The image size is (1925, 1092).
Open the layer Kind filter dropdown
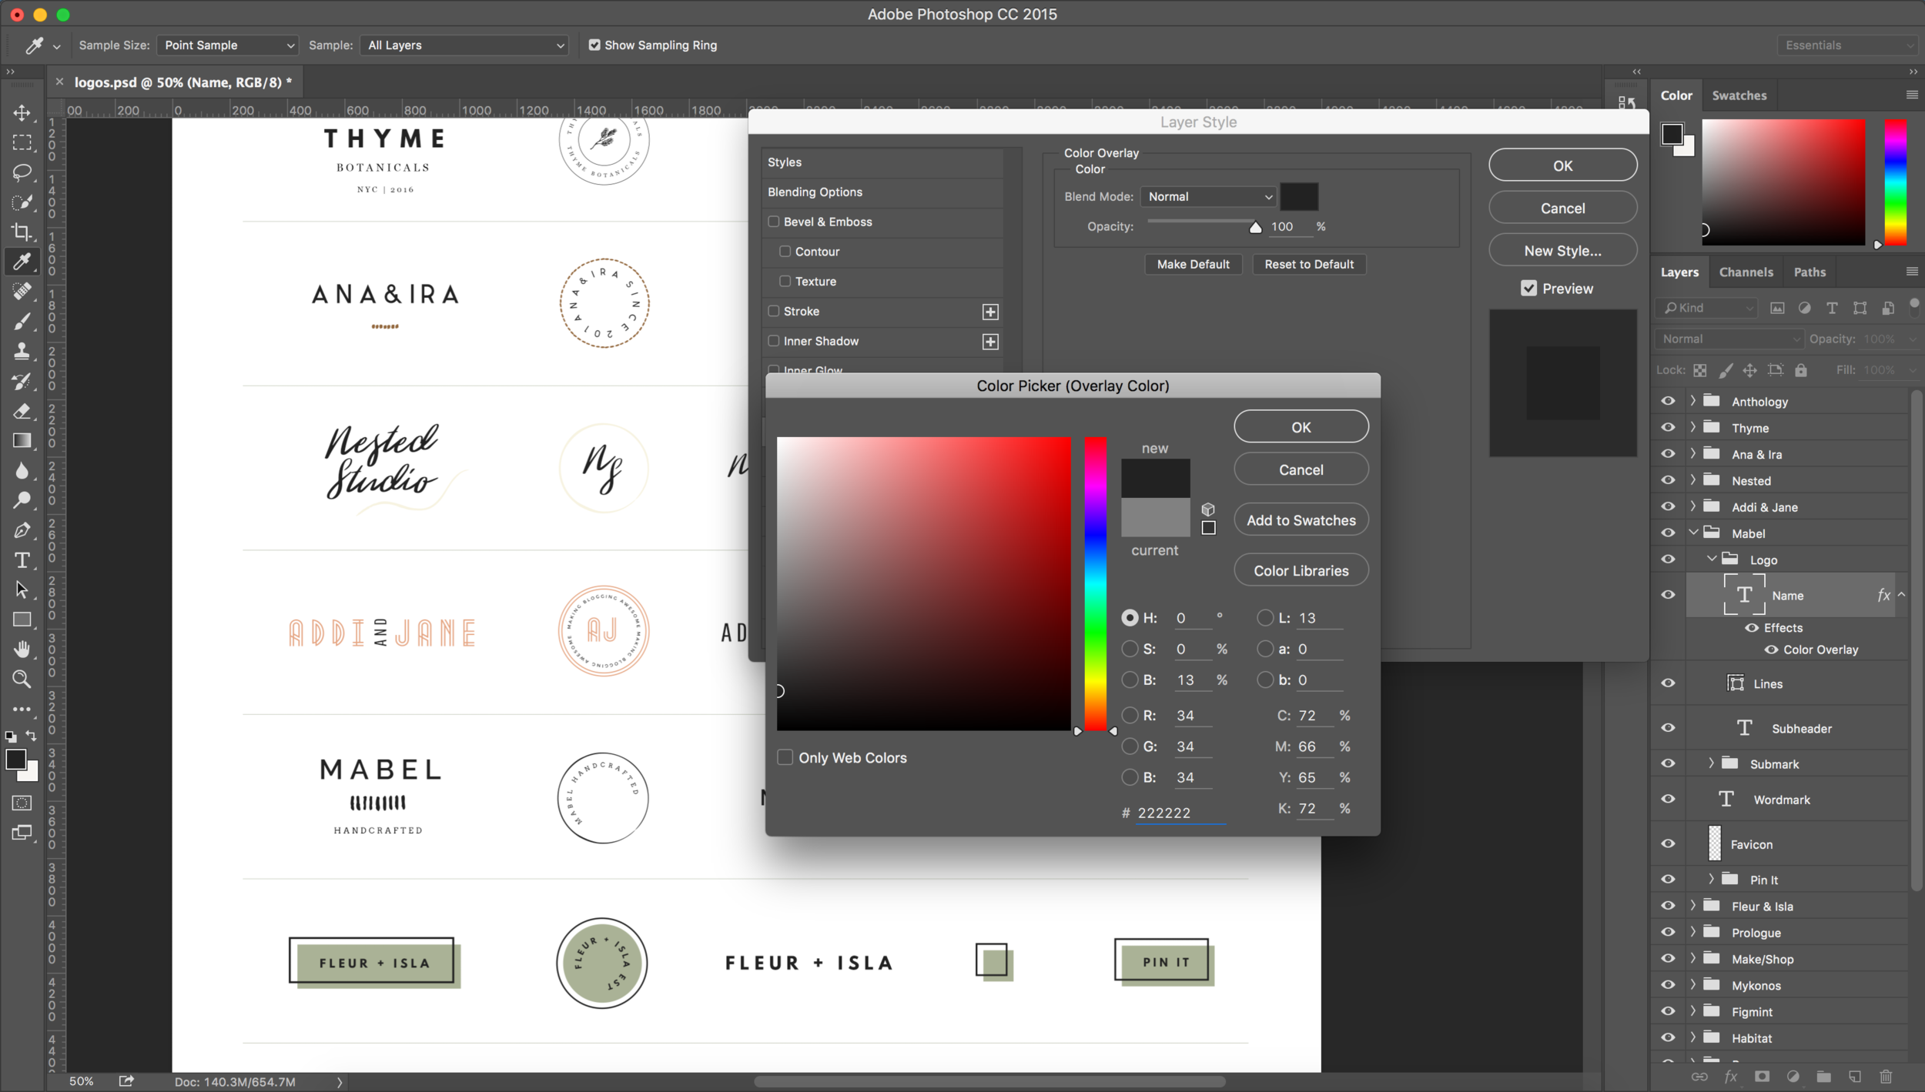click(x=1707, y=308)
